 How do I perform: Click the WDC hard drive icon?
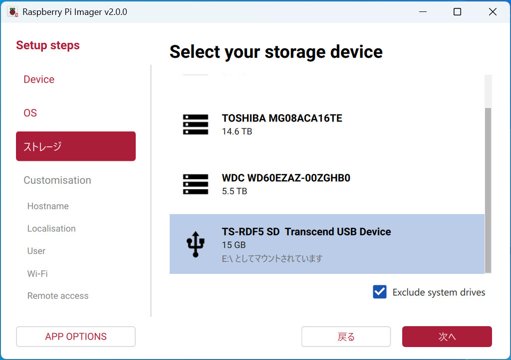[x=195, y=184]
